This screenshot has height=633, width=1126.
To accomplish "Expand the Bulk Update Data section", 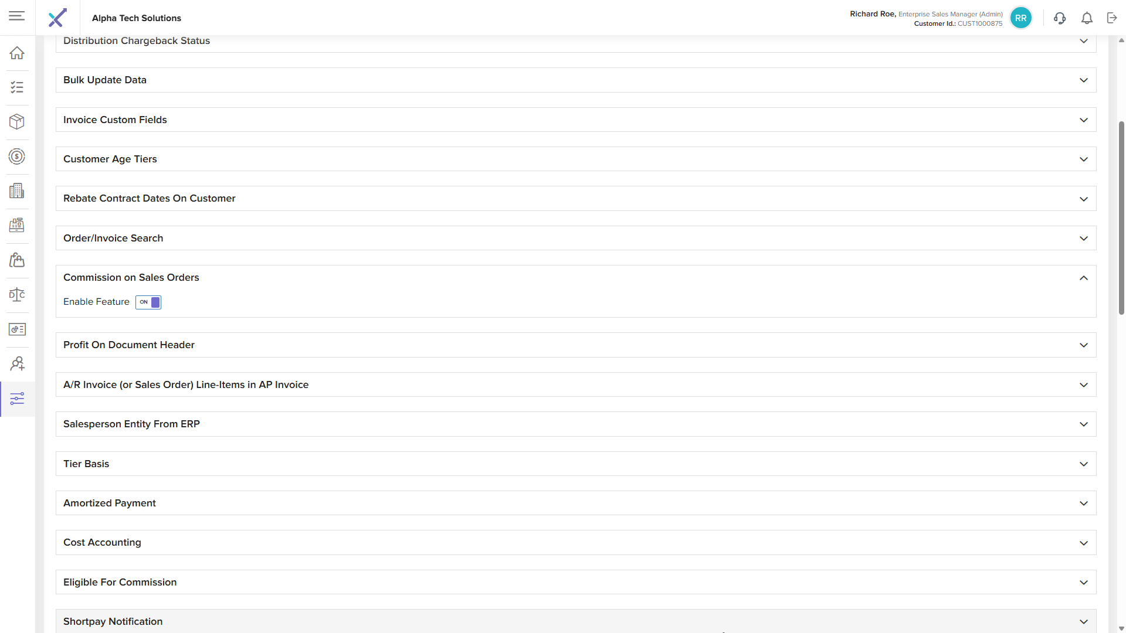I will click(x=1083, y=80).
